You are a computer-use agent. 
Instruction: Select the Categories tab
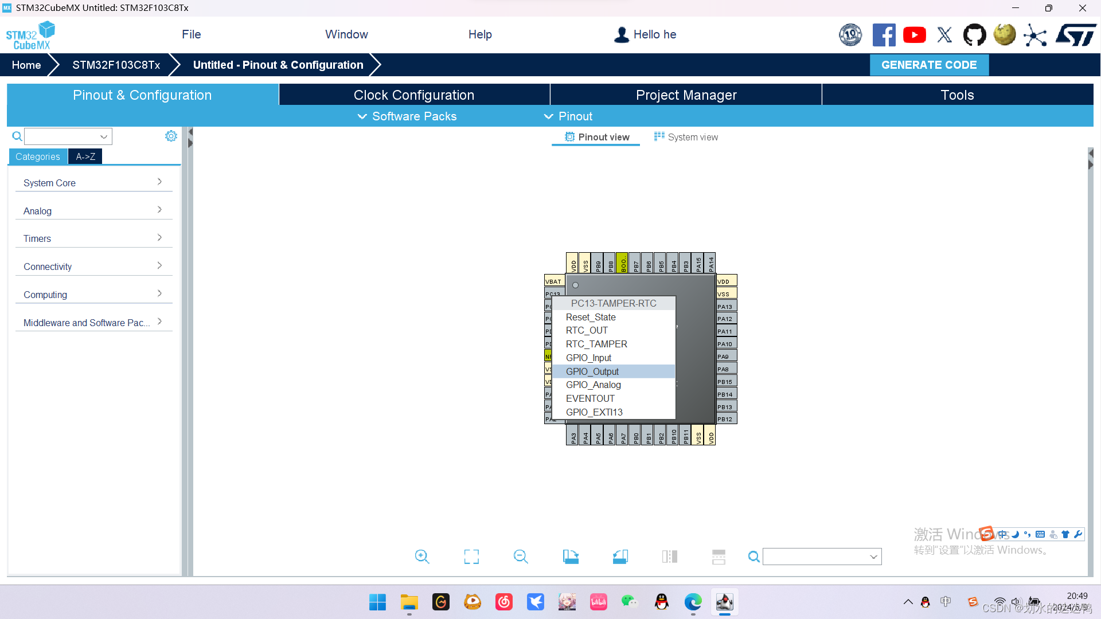click(x=38, y=156)
